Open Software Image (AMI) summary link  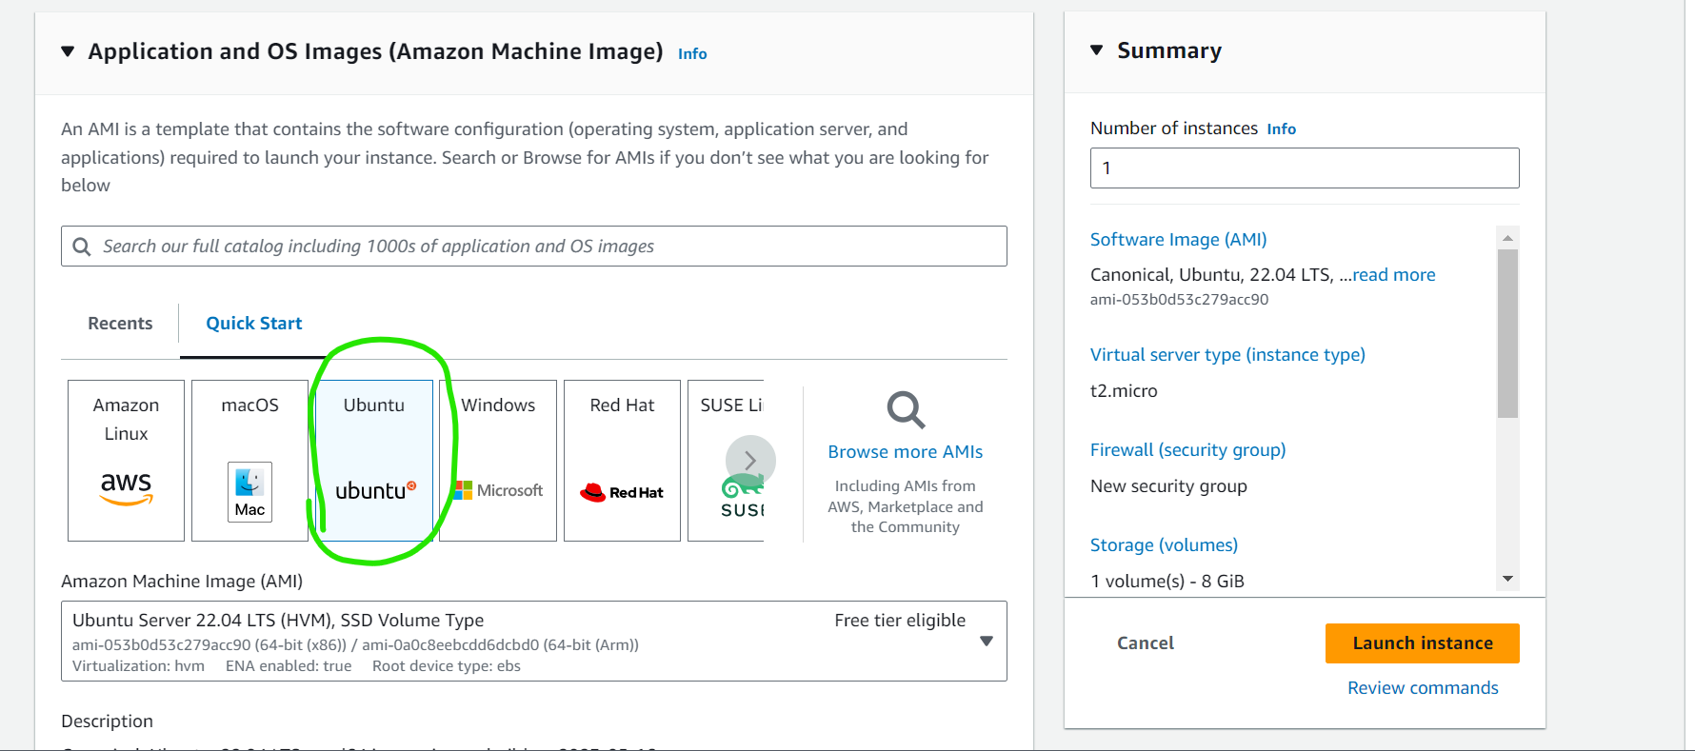(1179, 240)
